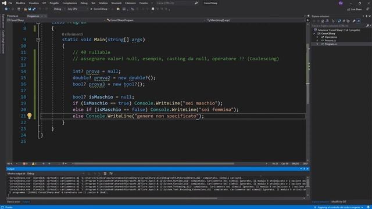The height and width of the screenshot is (209, 372).
Task: Open the CorsoCSharp project navigation dropdown
Action: pos(56,20)
